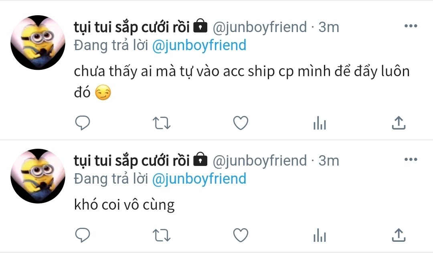This screenshot has height=253, width=433.
Task: Retweet the 'khó coi vô cùng' tweet
Action: 162,235
